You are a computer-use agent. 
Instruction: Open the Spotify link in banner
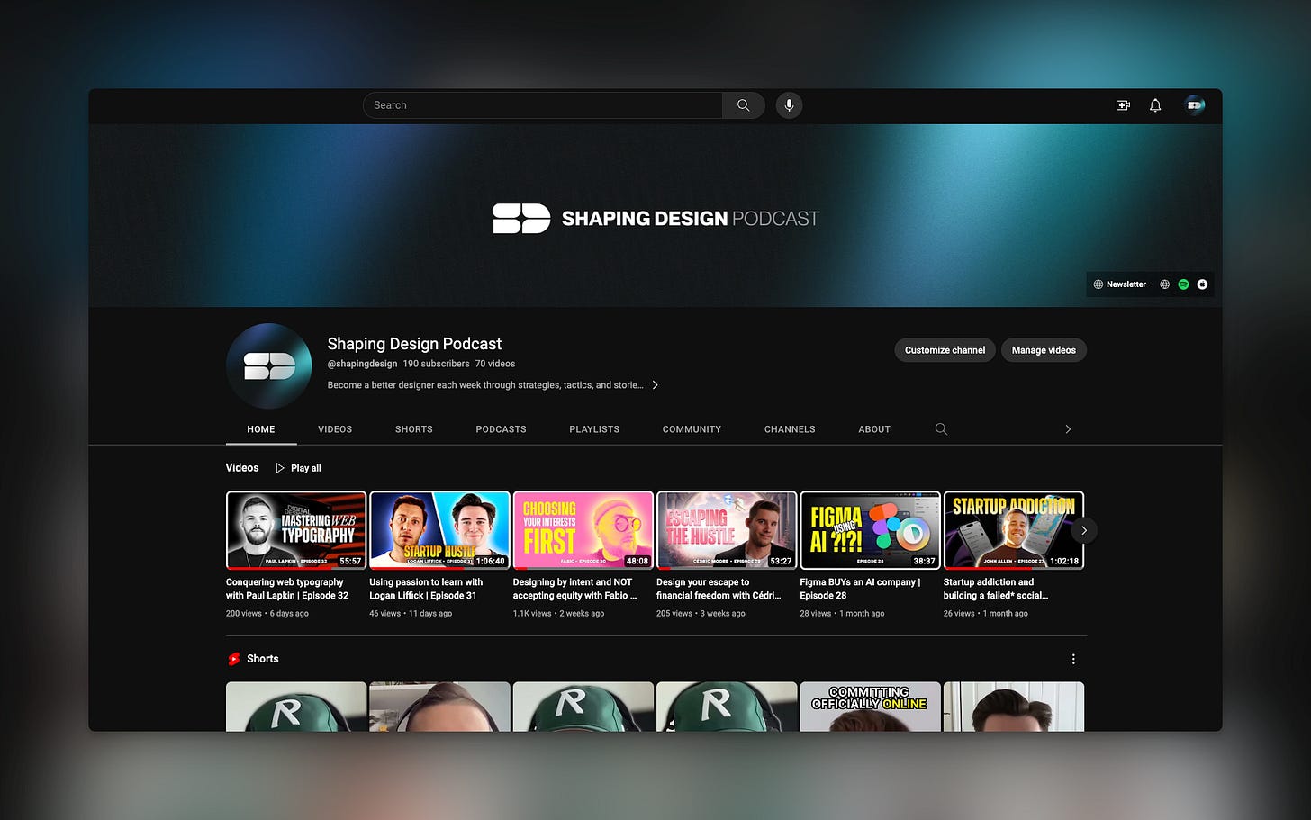click(x=1183, y=284)
